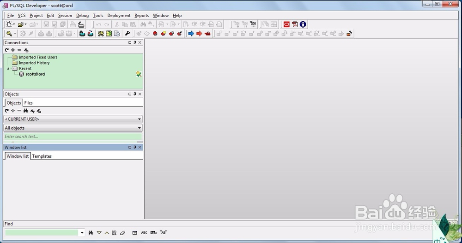Click the PDF manual icon
Viewport: 462px width, 243px height.
coord(295,24)
